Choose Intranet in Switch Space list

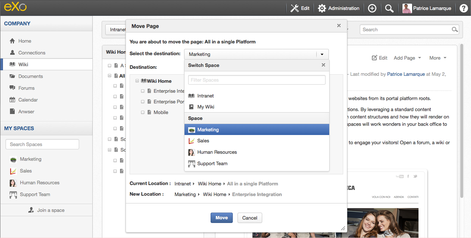[257, 96]
